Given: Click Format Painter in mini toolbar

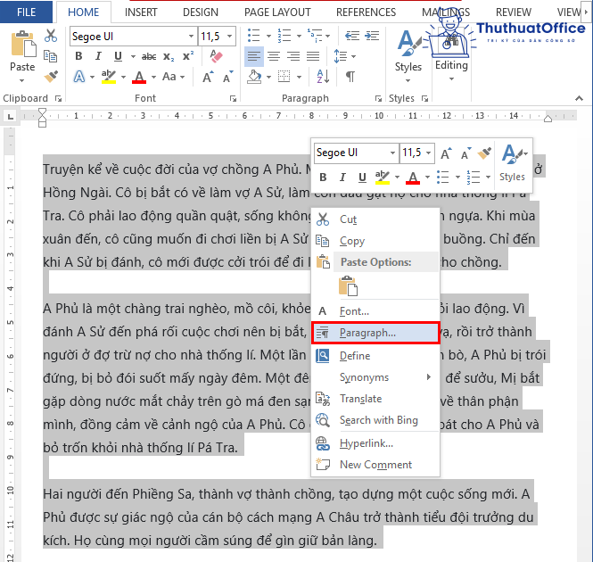Looking at the screenshot, I should click(484, 153).
